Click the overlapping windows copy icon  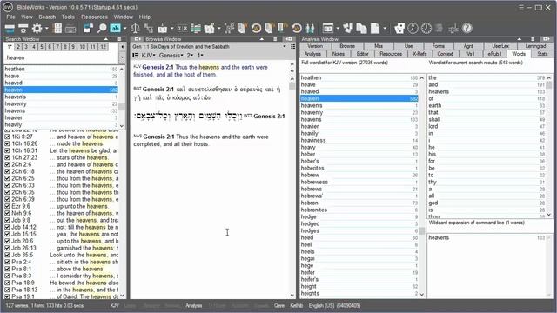[88, 29]
